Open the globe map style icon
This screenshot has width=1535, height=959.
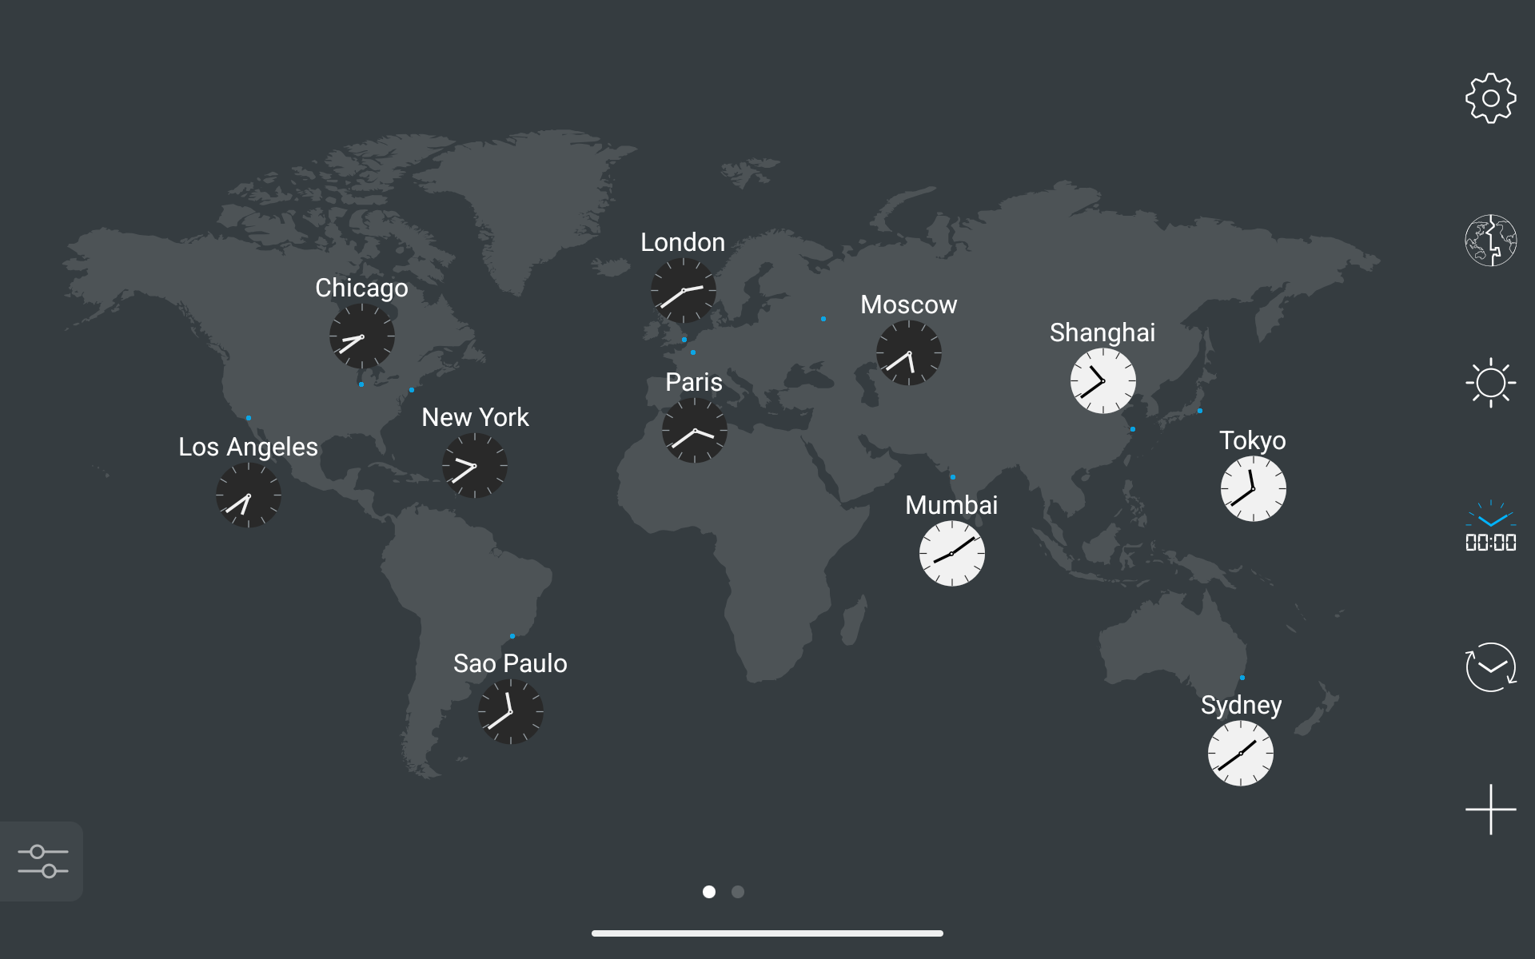(x=1490, y=240)
